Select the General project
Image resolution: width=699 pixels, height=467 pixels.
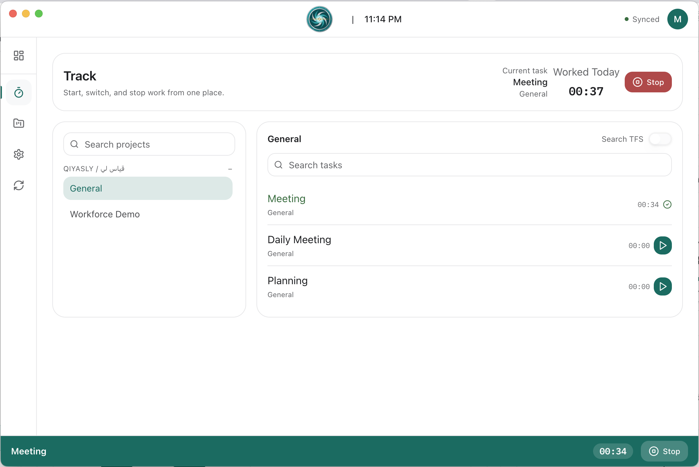[x=148, y=188]
